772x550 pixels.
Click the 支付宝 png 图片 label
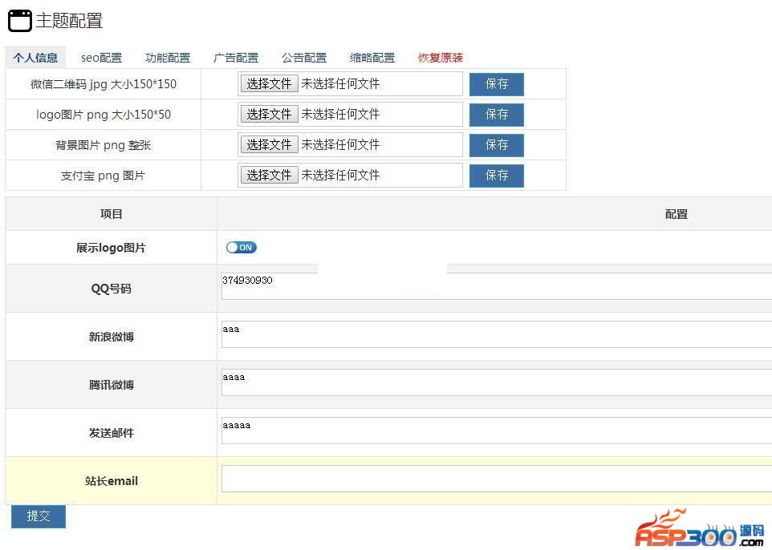coord(103,176)
